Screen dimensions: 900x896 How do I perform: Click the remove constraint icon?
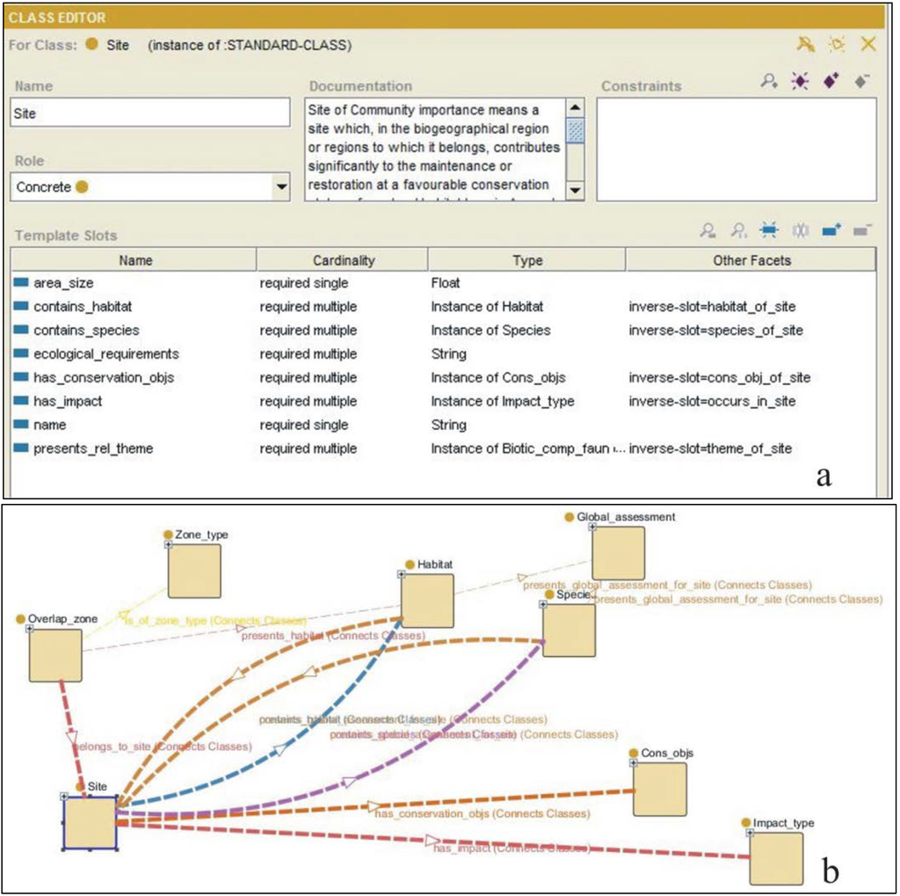[861, 82]
